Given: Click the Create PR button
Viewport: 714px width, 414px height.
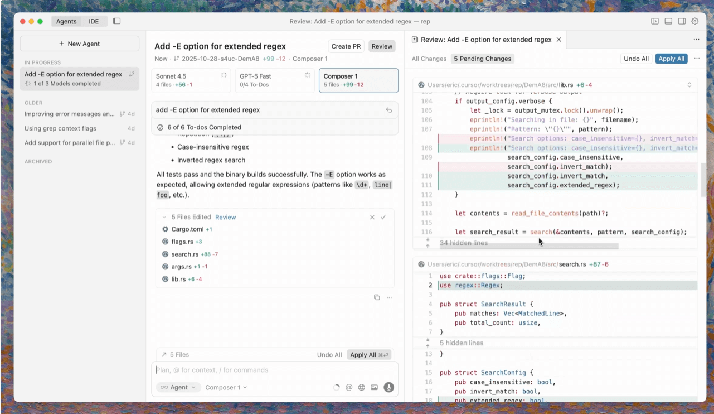Looking at the screenshot, I should point(346,46).
